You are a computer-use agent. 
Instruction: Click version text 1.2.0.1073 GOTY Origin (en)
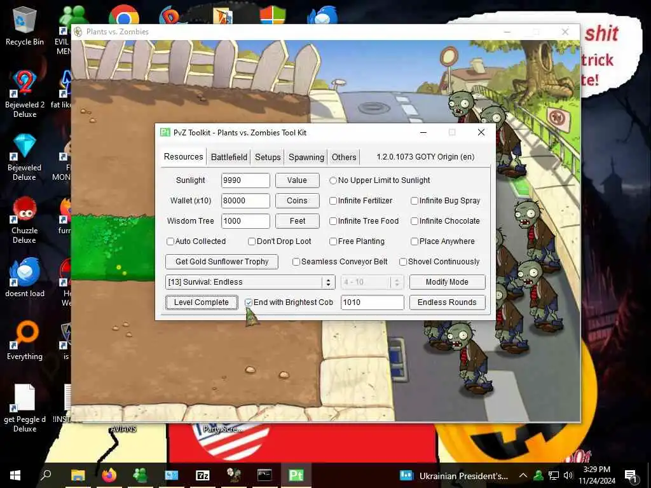pyautogui.click(x=425, y=157)
